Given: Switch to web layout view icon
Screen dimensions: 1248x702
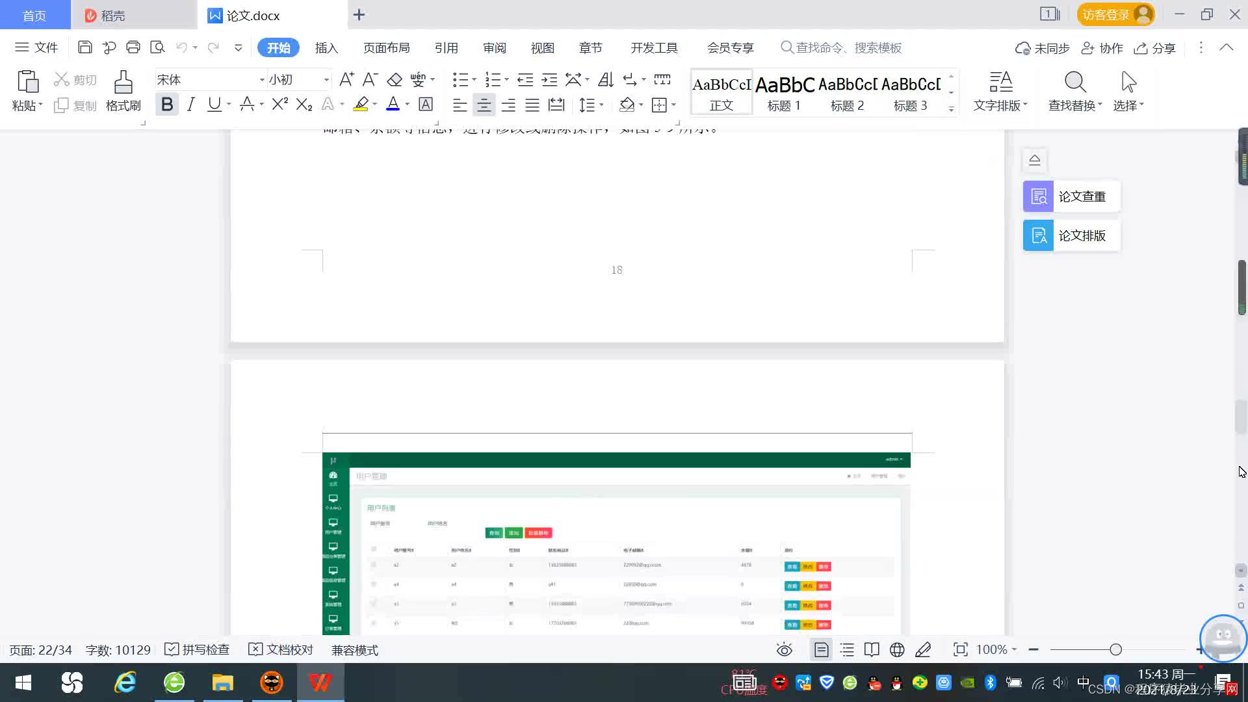Looking at the screenshot, I should [897, 649].
